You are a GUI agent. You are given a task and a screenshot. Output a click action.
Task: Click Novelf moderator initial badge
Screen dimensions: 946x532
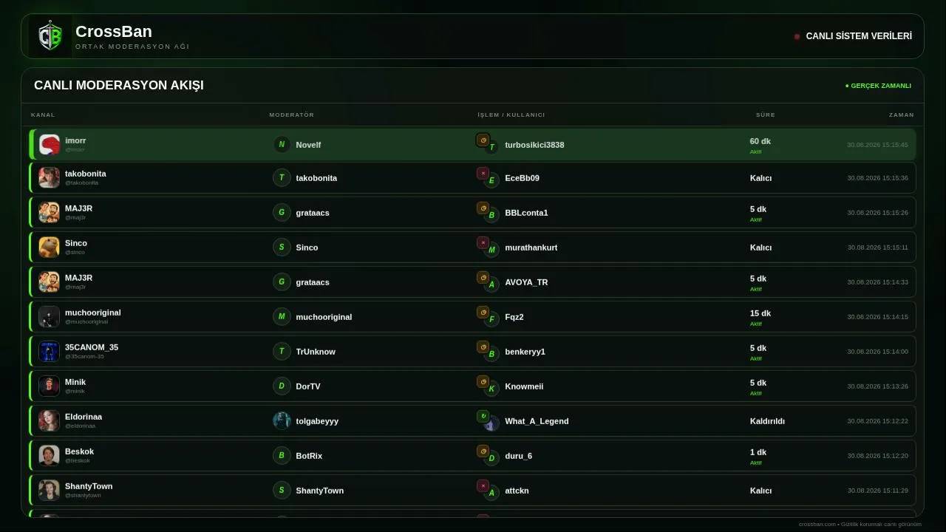[282, 144]
